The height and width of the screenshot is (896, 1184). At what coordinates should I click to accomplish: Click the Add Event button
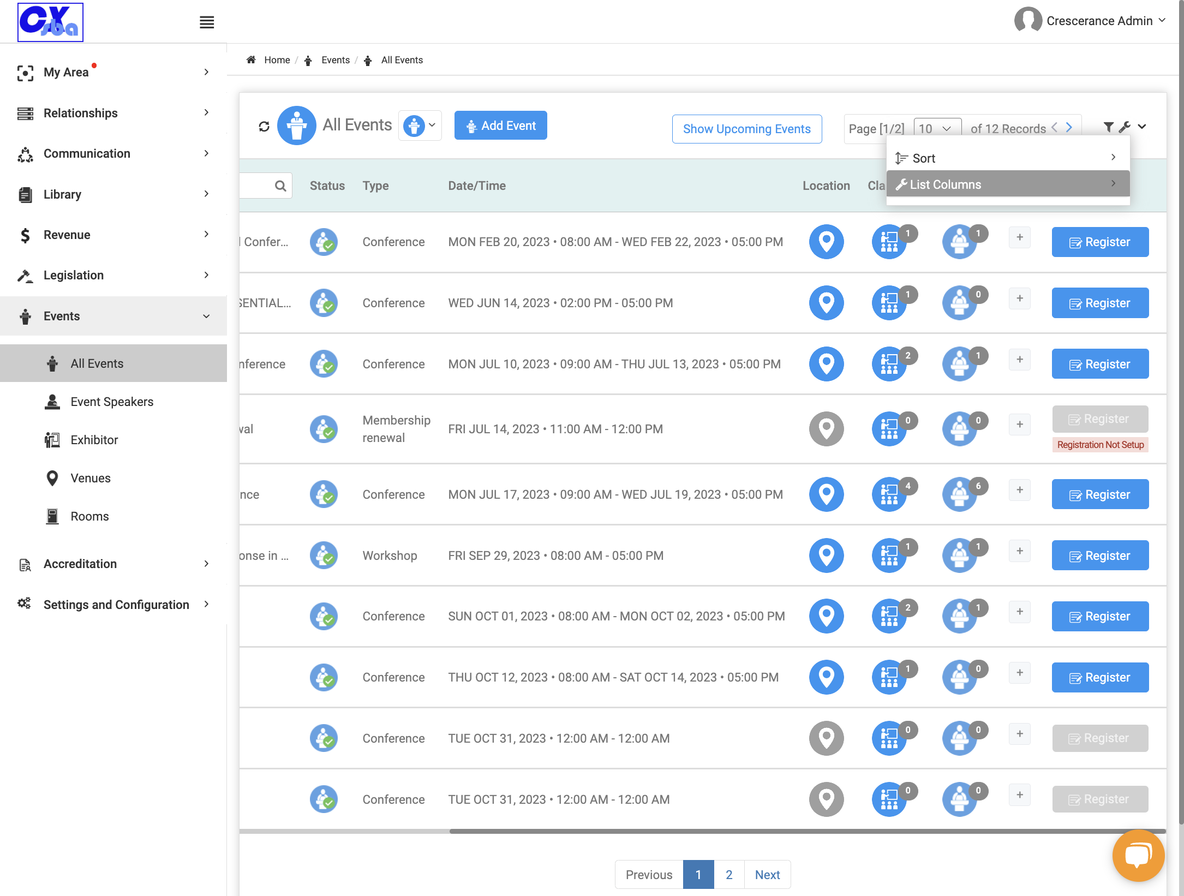500,126
